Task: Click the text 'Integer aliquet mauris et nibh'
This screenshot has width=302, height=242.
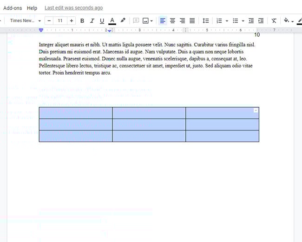Action: (69, 45)
